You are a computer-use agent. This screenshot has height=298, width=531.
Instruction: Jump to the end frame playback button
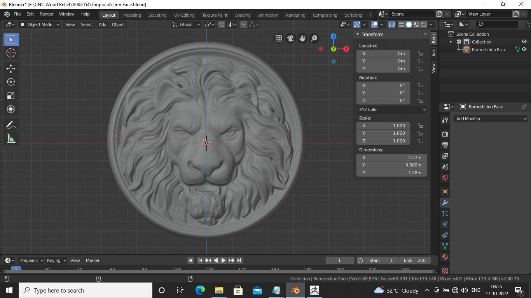pyautogui.click(x=239, y=260)
